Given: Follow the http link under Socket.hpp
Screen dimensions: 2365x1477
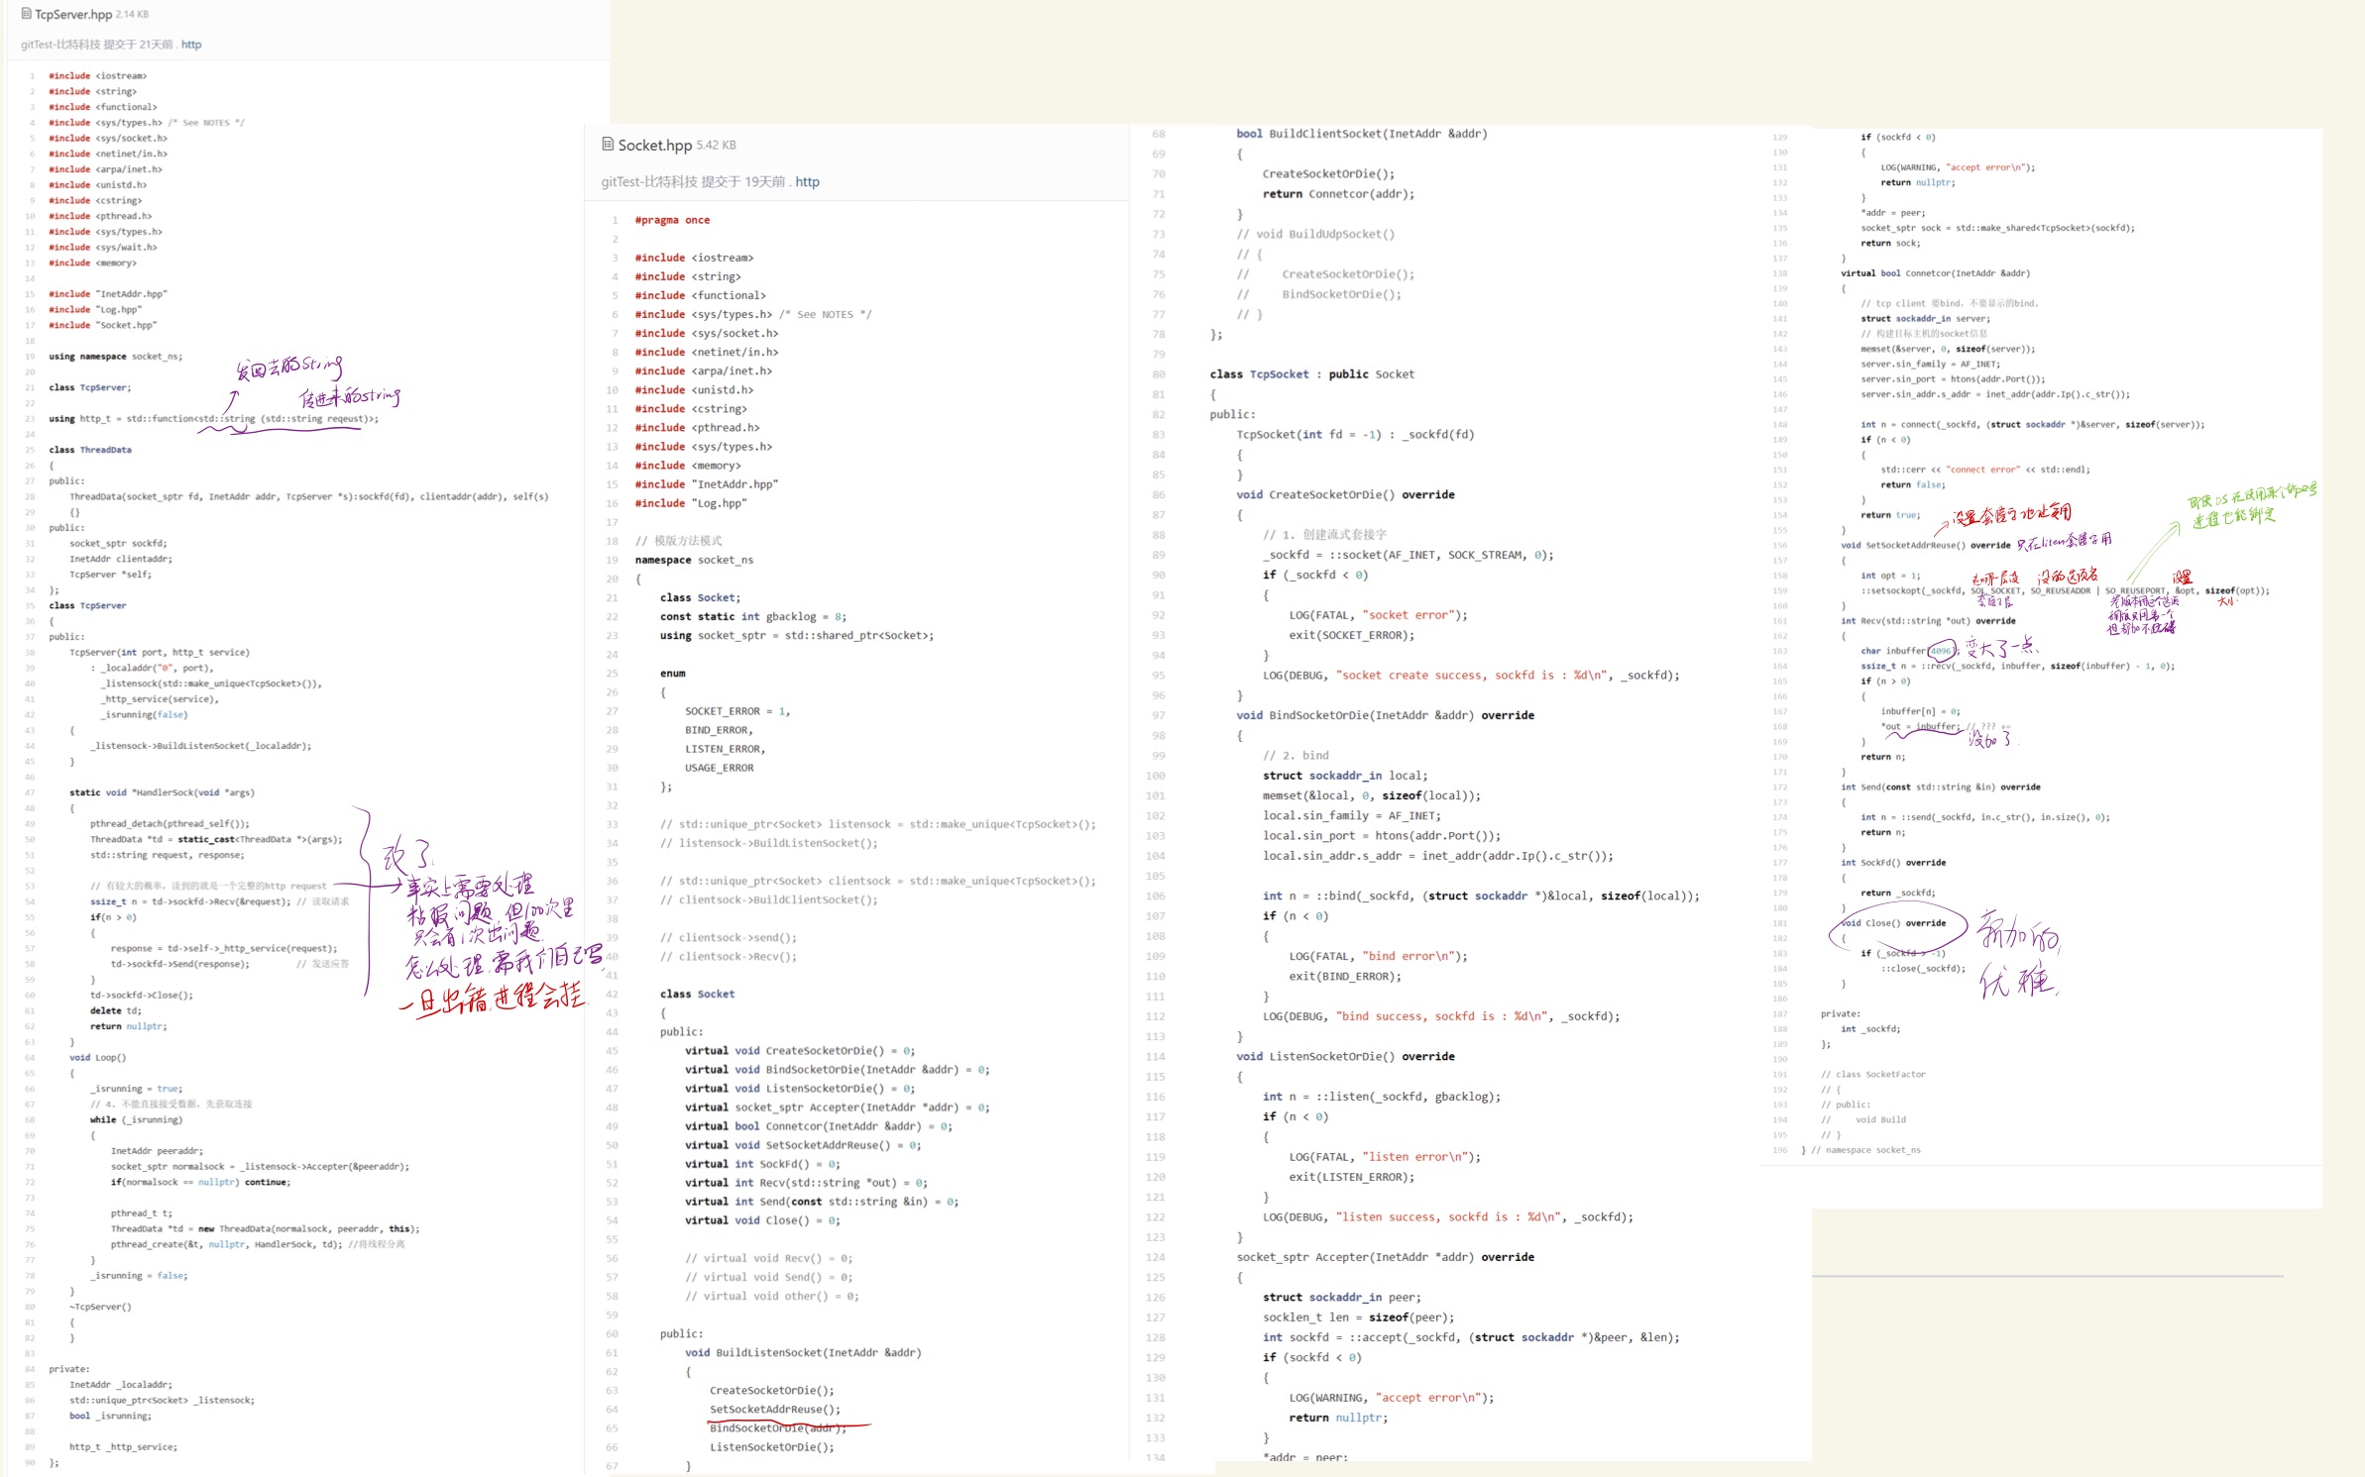Looking at the screenshot, I should point(807,181).
